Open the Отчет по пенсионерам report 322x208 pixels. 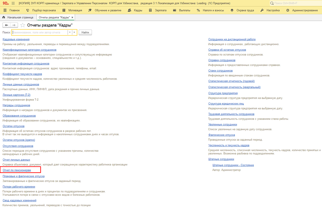click(x=17, y=170)
